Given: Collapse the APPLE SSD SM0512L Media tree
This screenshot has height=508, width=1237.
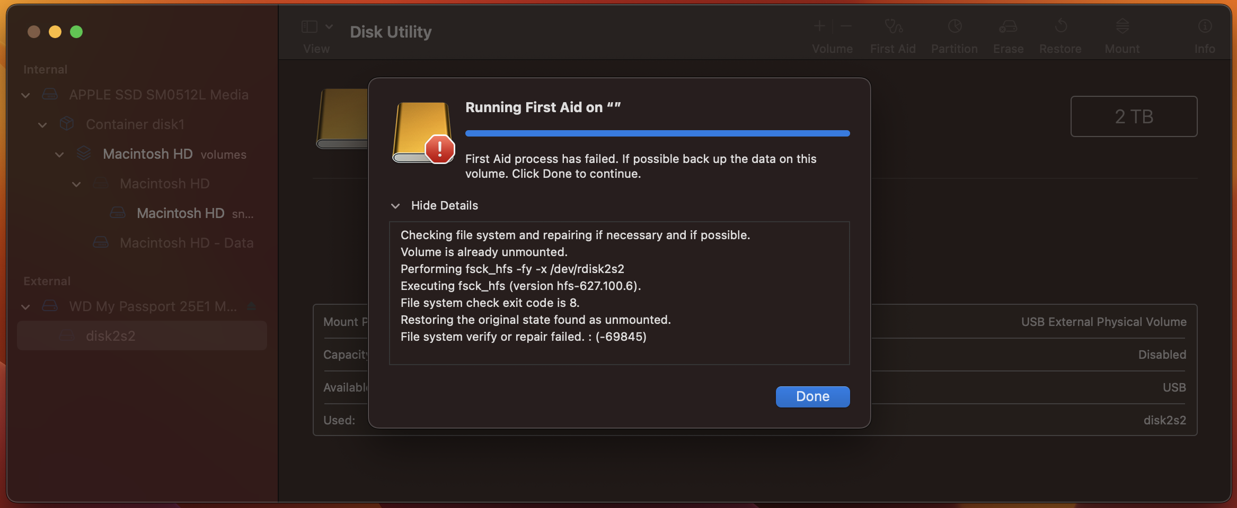Looking at the screenshot, I should [25, 95].
